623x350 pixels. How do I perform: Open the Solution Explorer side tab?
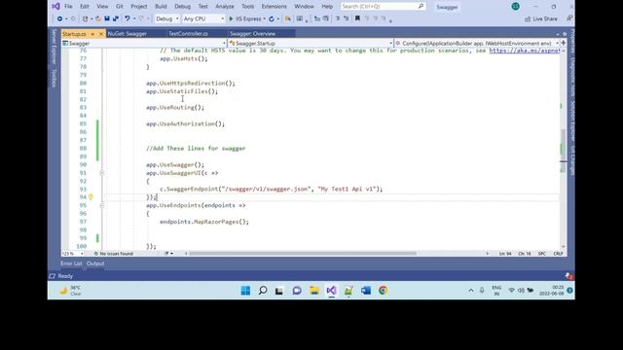[572, 121]
